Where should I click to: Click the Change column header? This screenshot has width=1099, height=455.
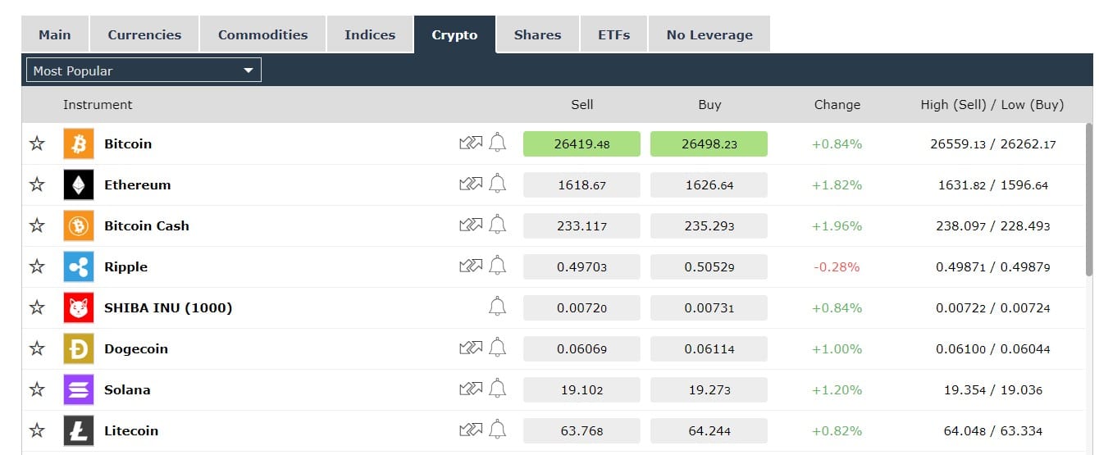click(837, 104)
